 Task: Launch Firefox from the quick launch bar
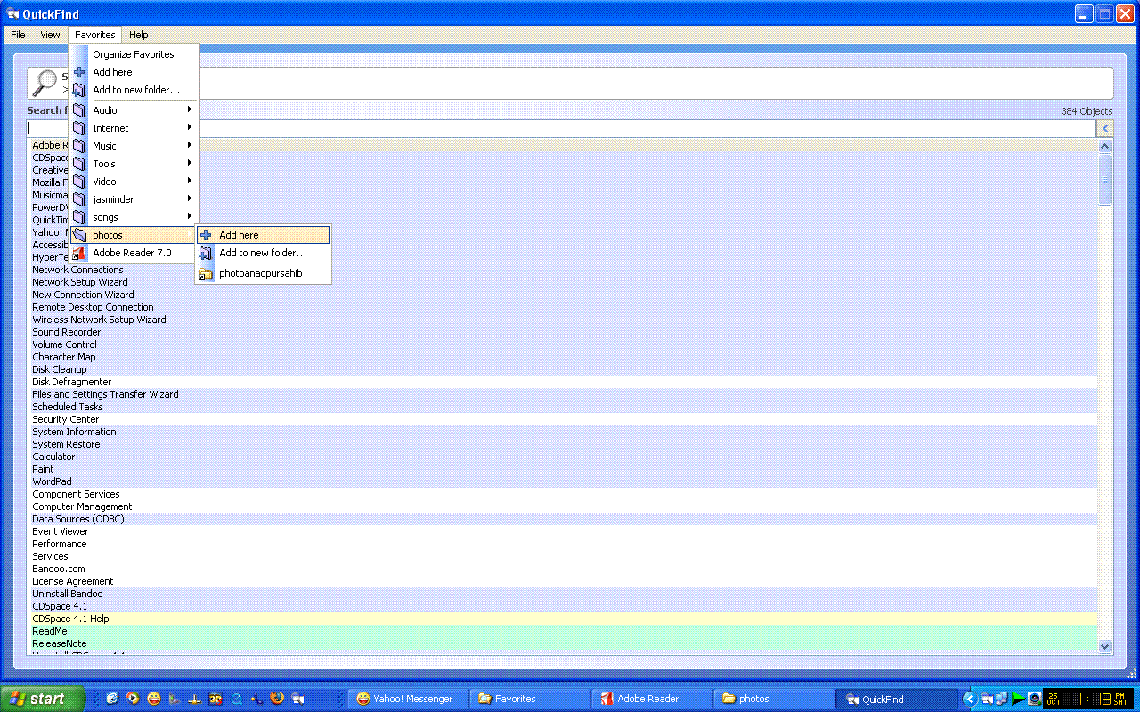[277, 699]
